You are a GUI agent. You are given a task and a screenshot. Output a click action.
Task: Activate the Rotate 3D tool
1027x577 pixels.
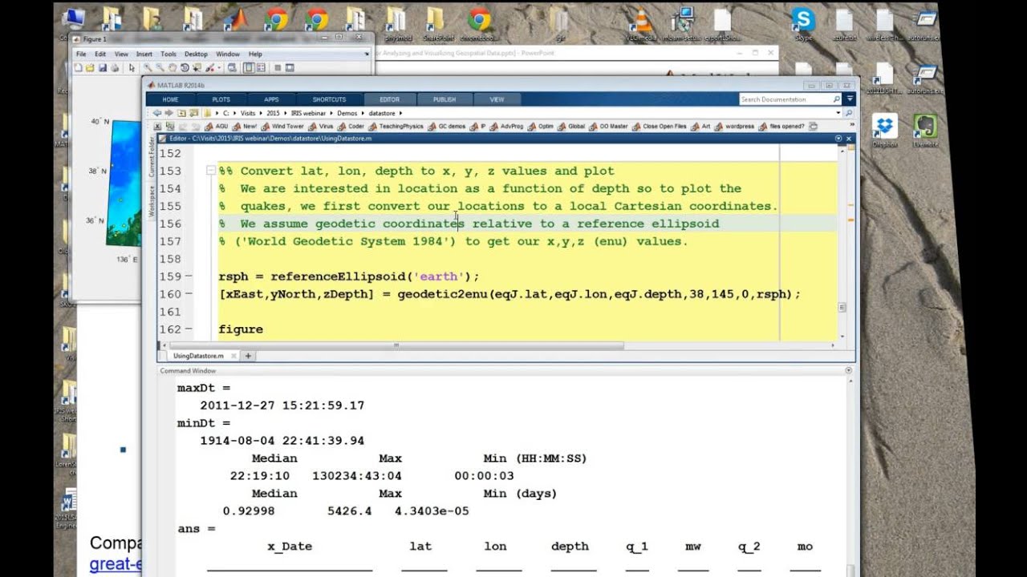coord(185,68)
